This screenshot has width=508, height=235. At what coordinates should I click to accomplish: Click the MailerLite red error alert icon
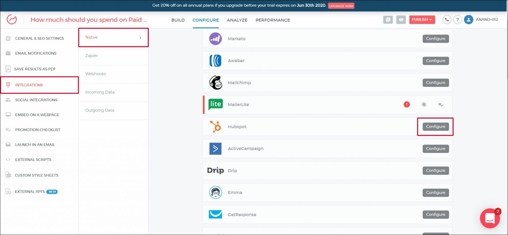[x=407, y=104]
